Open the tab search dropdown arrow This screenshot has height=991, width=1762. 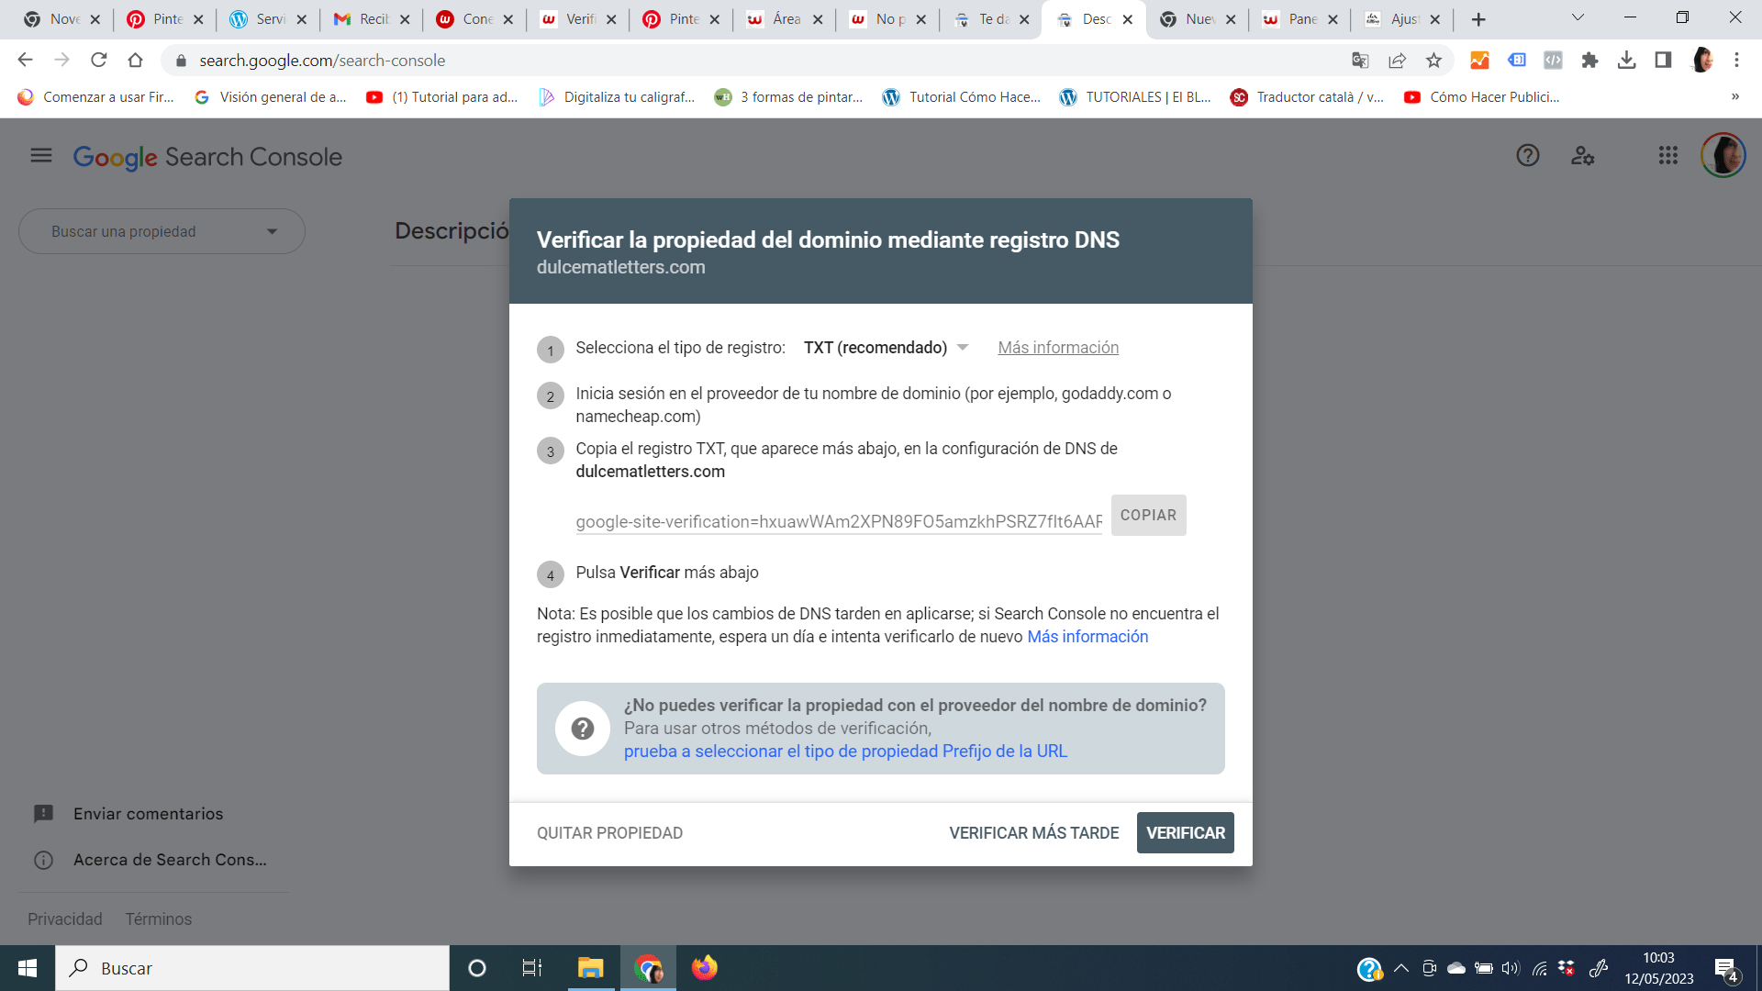1578,18
